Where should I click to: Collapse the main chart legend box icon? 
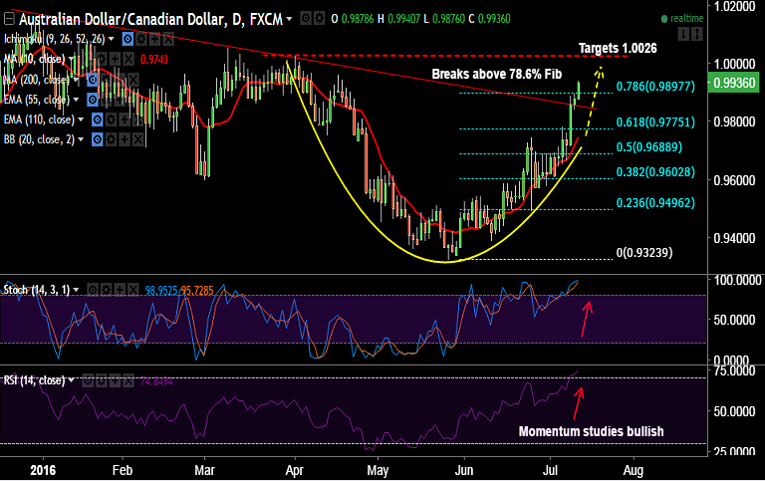point(9,19)
